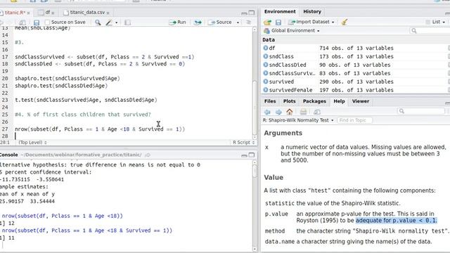Image resolution: width=450 pixels, height=253 pixels.
Task: Click the Environment search field
Action: [x=430, y=30]
